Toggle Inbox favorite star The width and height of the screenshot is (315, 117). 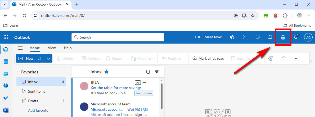click(106, 72)
